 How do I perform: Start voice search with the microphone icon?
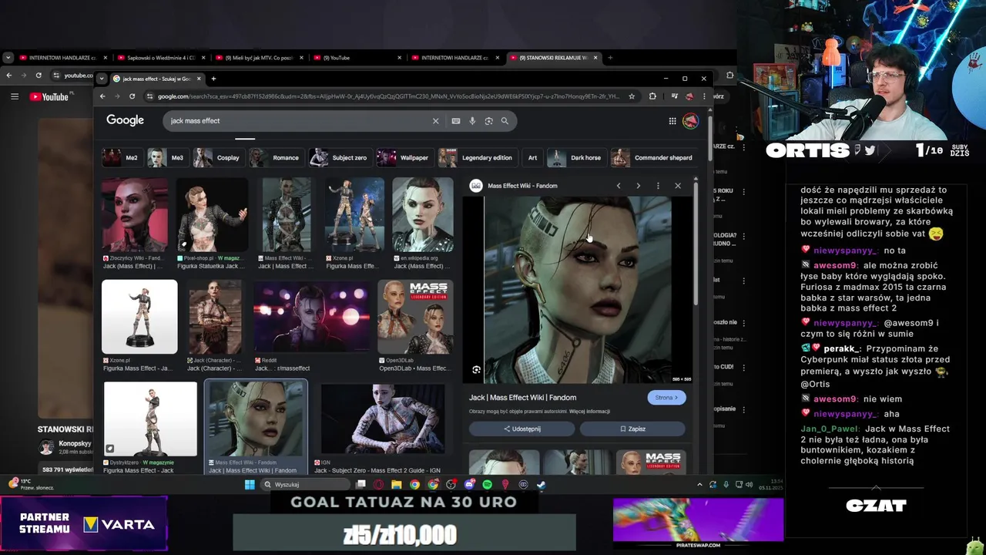click(472, 121)
